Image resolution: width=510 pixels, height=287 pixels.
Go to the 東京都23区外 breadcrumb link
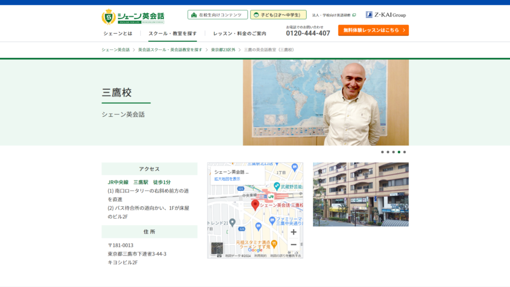[223, 50]
